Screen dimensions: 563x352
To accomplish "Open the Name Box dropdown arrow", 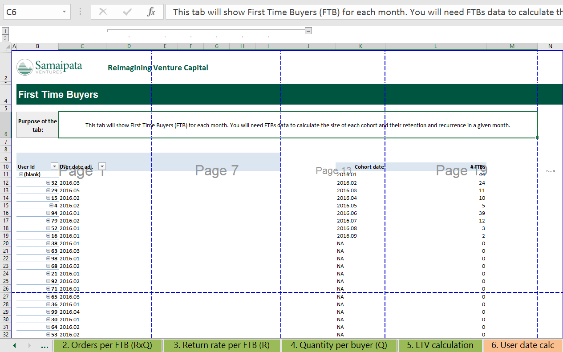I will pos(65,12).
